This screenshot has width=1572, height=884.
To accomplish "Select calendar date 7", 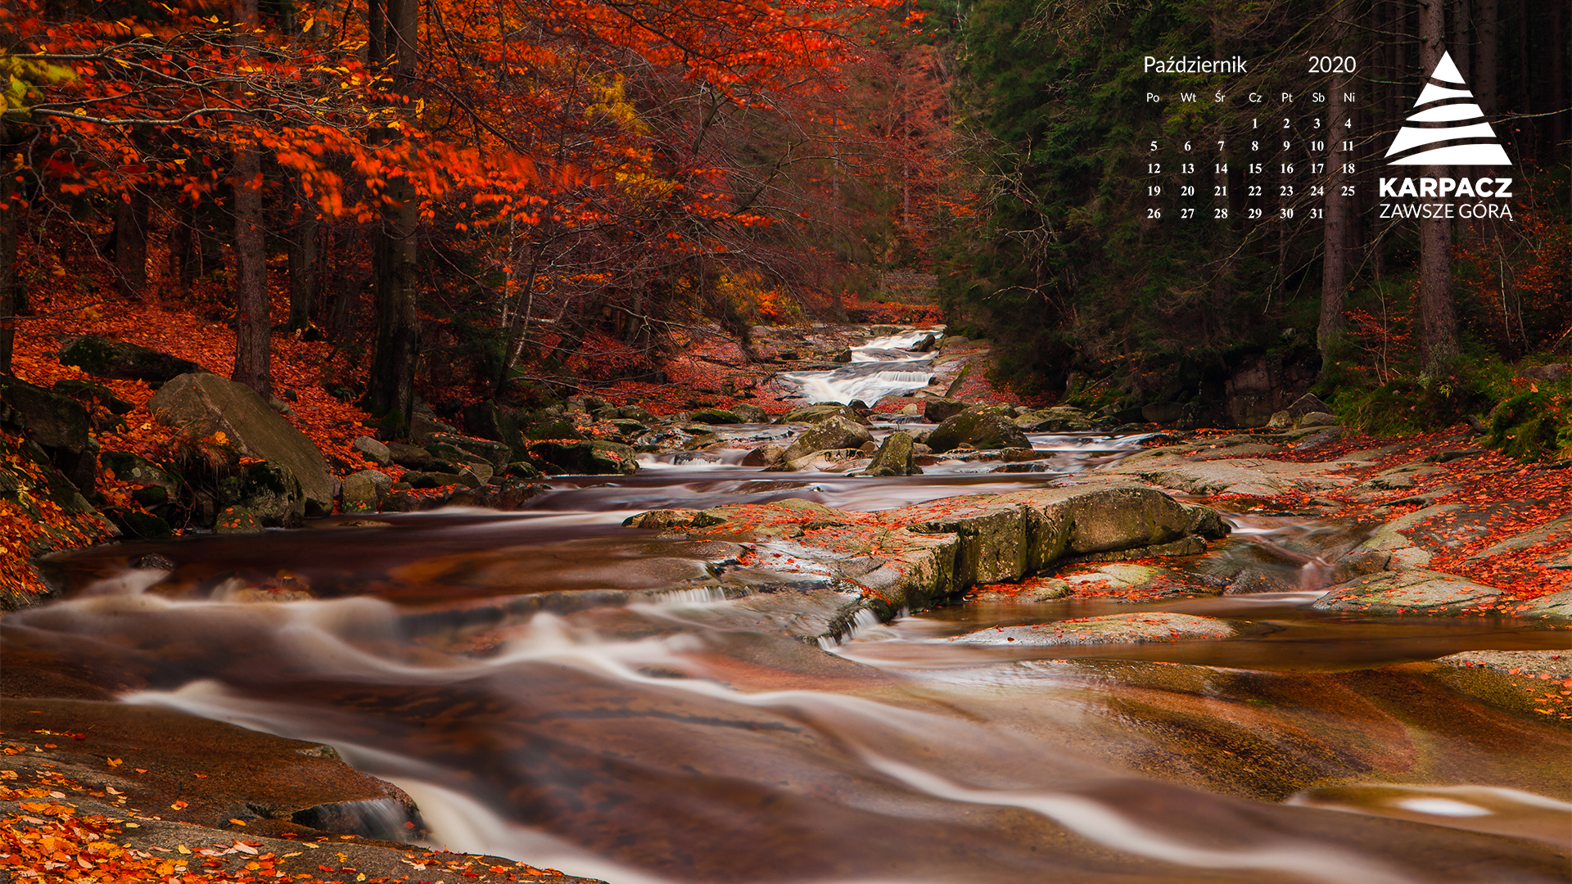I will (1221, 147).
